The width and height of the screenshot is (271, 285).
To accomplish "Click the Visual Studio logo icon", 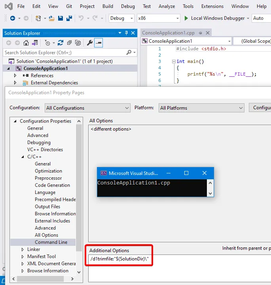I will (9, 7).
